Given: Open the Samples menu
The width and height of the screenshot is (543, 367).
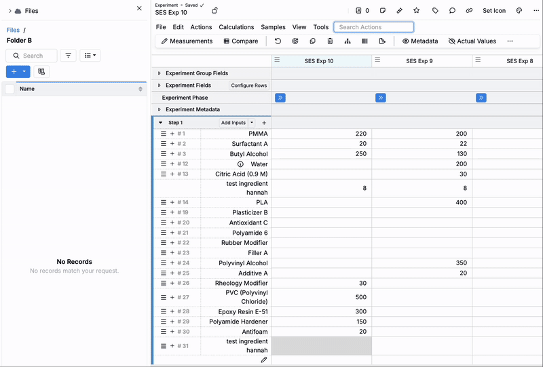Looking at the screenshot, I should 273,27.
